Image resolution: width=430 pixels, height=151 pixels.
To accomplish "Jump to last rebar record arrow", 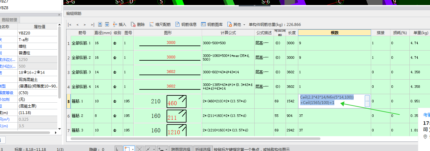I will [x=92, y=25].
